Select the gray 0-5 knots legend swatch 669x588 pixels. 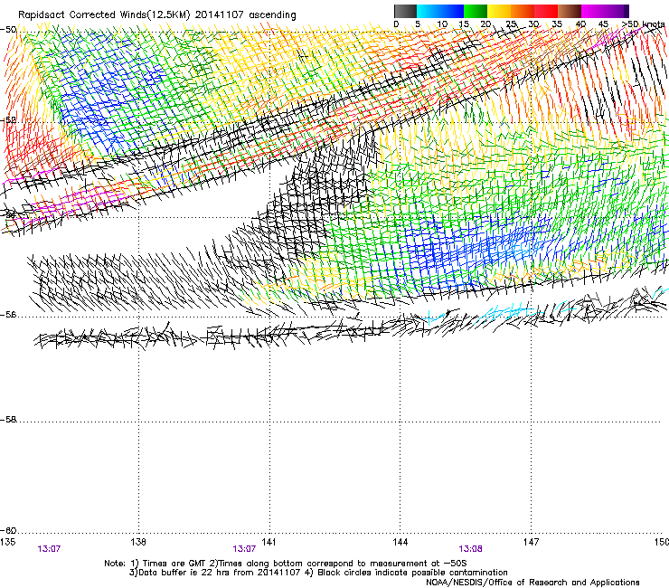click(x=405, y=11)
